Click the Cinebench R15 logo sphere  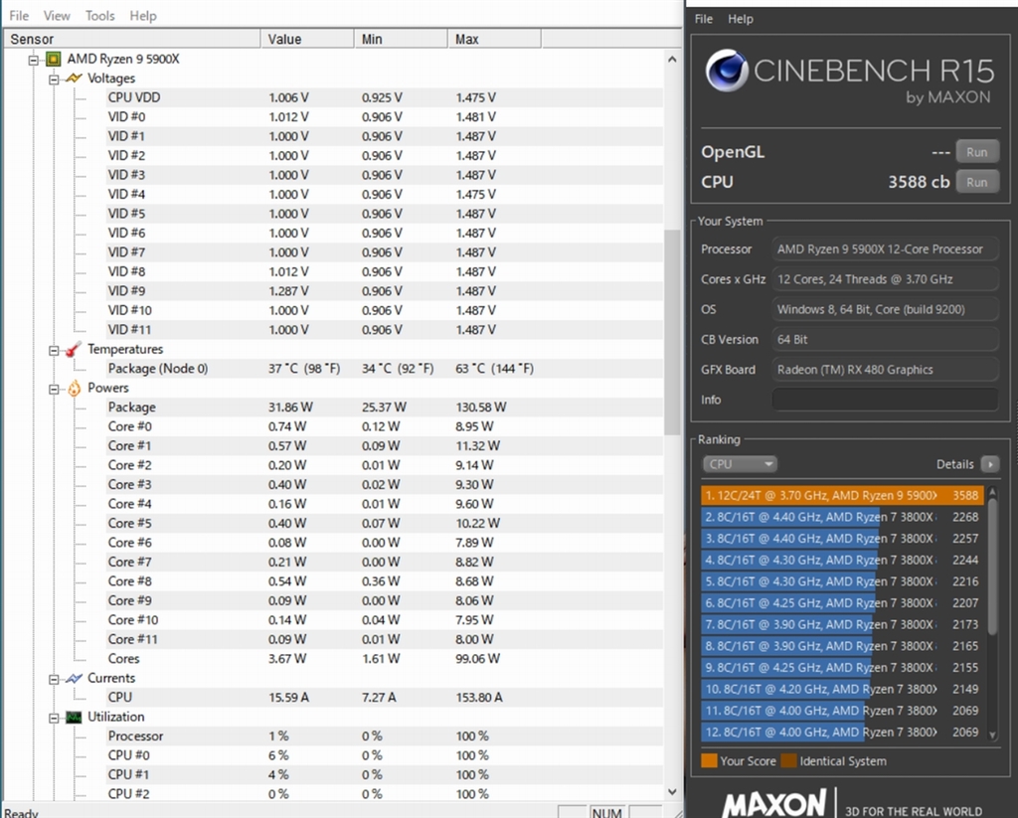(x=726, y=72)
